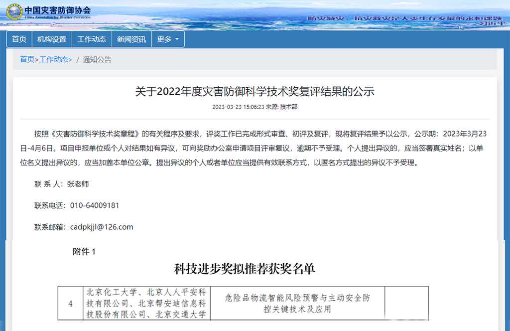The height and width of the screenshot is (331, 510).
Task: Open the 工作动态 navigation item
Action: point(92,39)
